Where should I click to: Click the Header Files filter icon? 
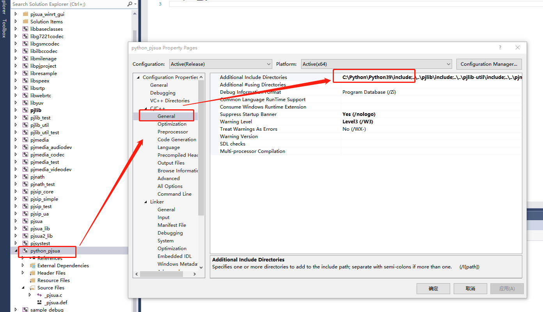click(33, 273)
